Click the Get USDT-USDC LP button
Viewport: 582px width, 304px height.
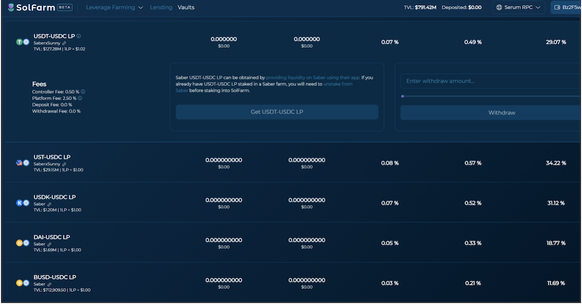tap(277, 112)
